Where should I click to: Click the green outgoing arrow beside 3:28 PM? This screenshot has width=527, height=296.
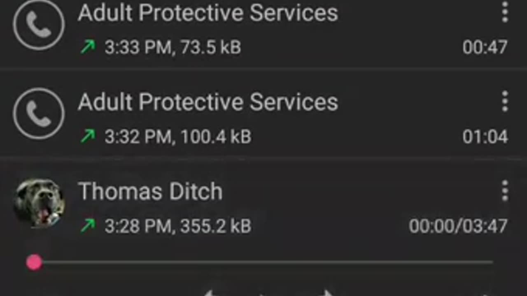click(88, 226)
